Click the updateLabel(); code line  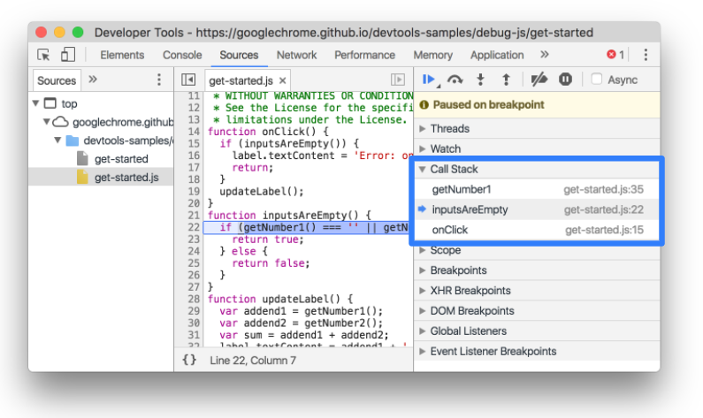[262, 191]
